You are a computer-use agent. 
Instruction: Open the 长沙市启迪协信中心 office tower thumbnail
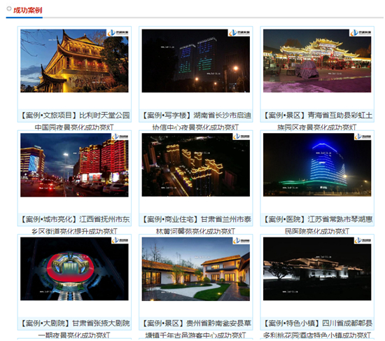196,61
